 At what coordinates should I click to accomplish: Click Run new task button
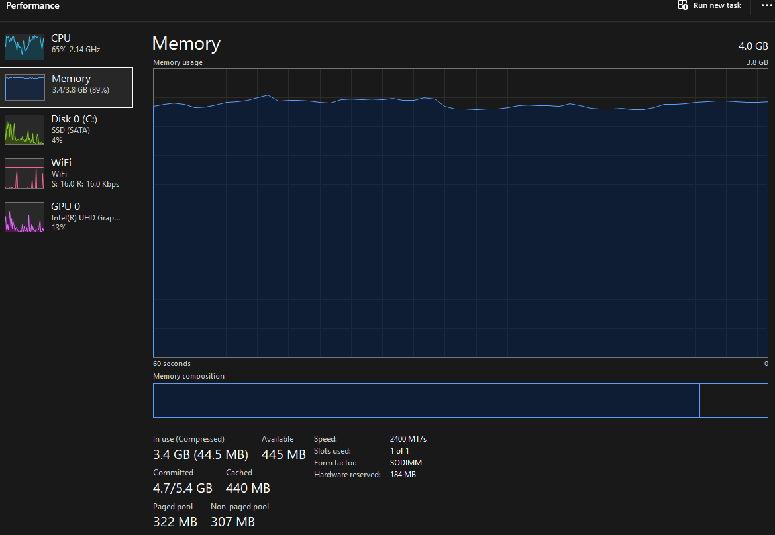pos(710,5)
